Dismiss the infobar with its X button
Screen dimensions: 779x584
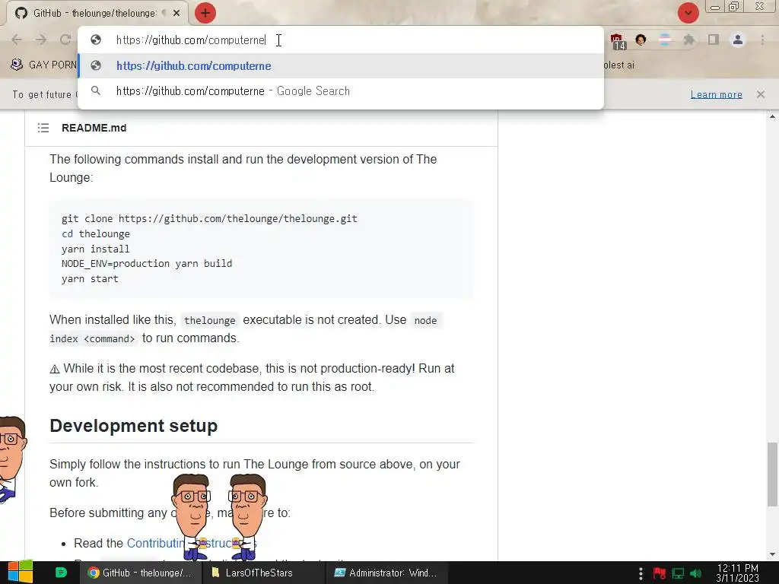tap(761, 94)
